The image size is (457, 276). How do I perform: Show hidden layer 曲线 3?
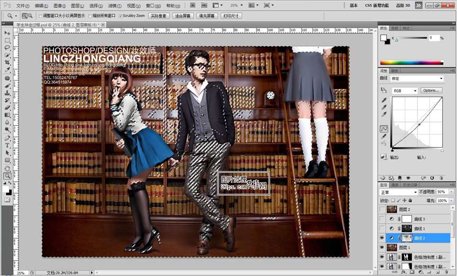(x=382, y=219)
